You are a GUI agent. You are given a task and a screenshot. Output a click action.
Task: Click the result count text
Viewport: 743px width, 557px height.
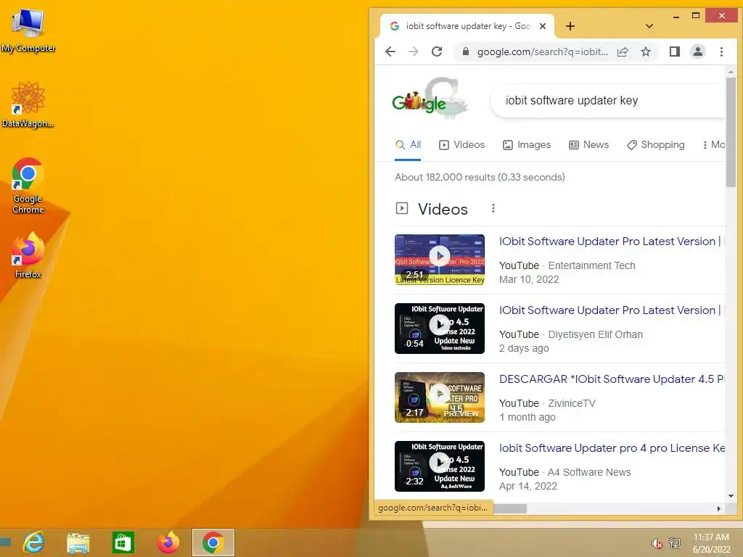(x=480, y=177)
